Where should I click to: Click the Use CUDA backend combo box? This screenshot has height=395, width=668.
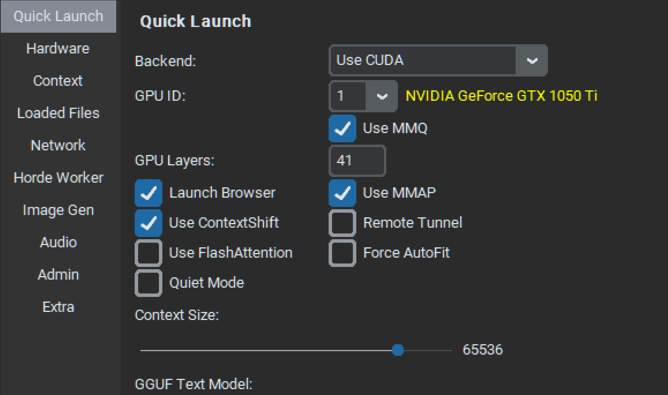pos(423,61)
